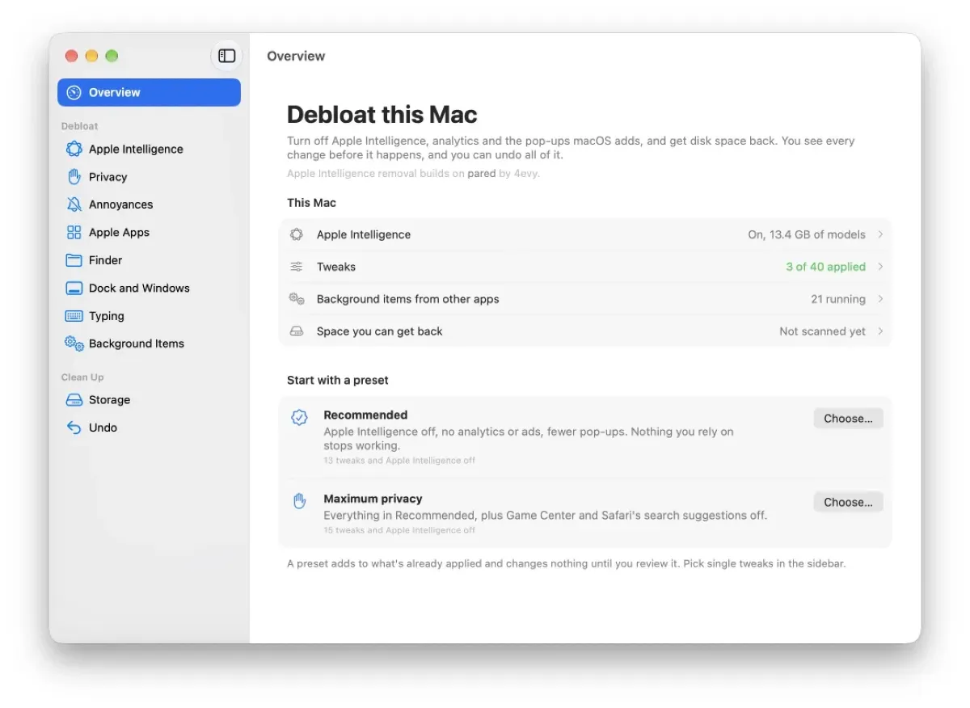Viewport: 970px width, 708px height.
Task: Switch to the Apple Apps section
Action: (149, 233)
